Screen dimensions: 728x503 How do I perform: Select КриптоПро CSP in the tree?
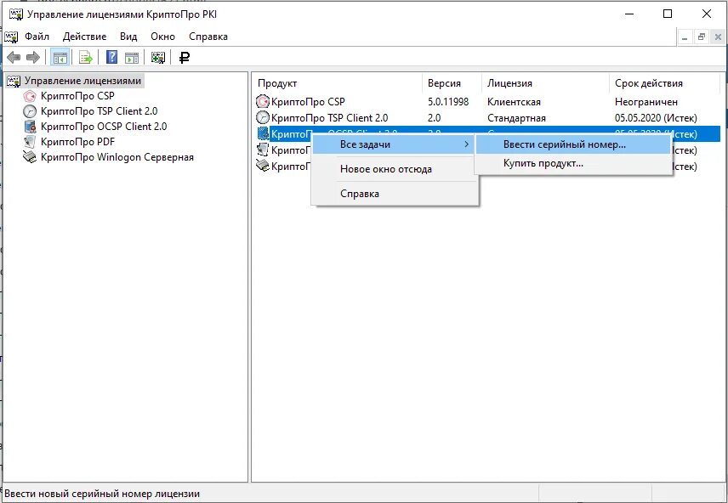77,96
